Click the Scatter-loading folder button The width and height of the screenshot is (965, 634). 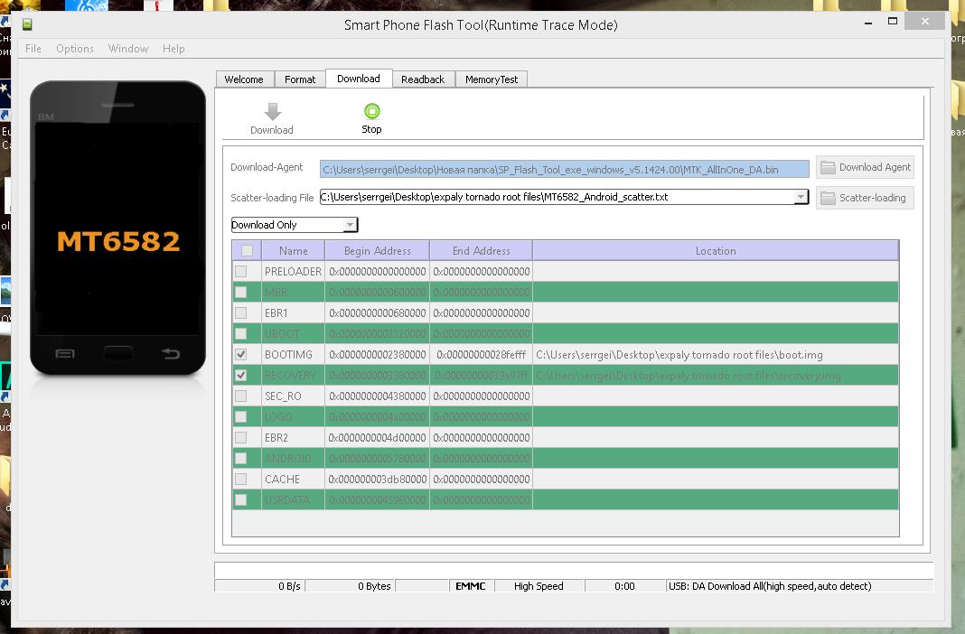coord(865,198)
